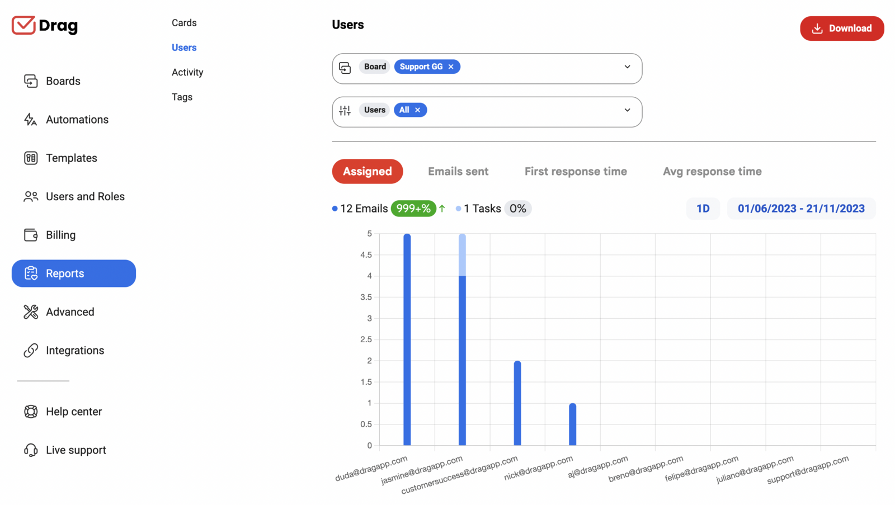895x505 pixels.
Task: Click the green up-arrow trend icon
Action: pyautogui.click(x=442, y=209)
